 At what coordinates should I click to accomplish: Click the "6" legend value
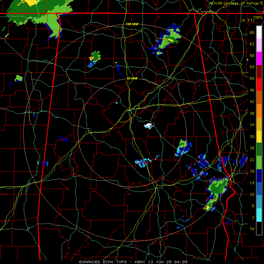tap(253, 206)
